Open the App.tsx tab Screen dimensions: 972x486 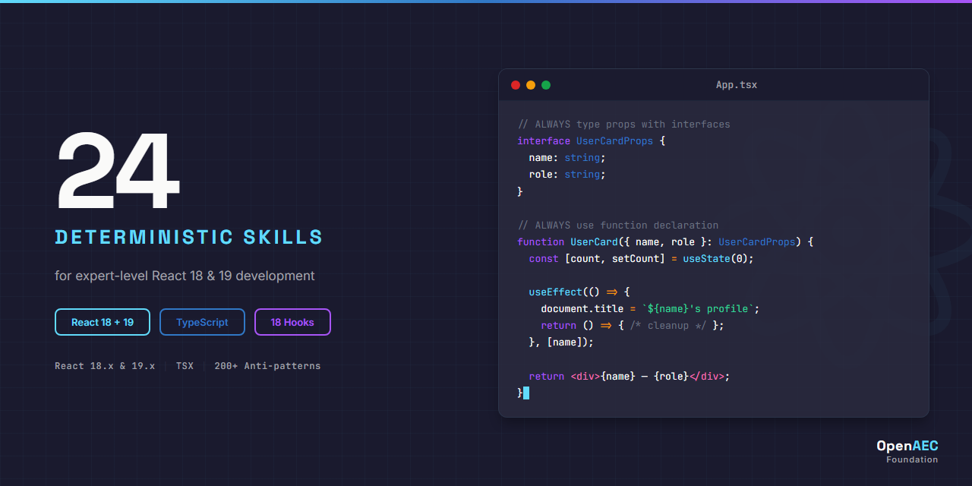coord(736,84)
